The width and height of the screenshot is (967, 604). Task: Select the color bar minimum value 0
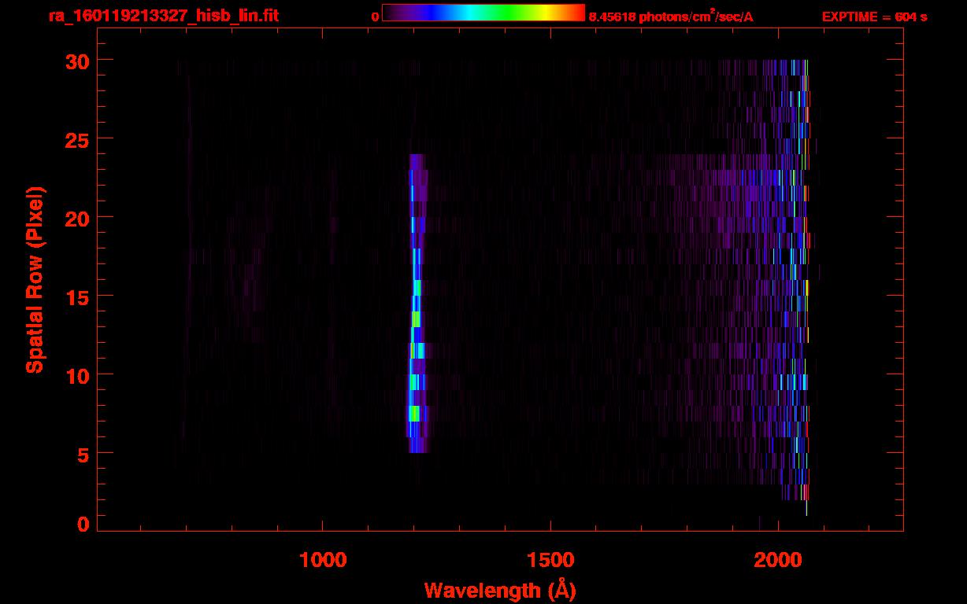[376, 17]
